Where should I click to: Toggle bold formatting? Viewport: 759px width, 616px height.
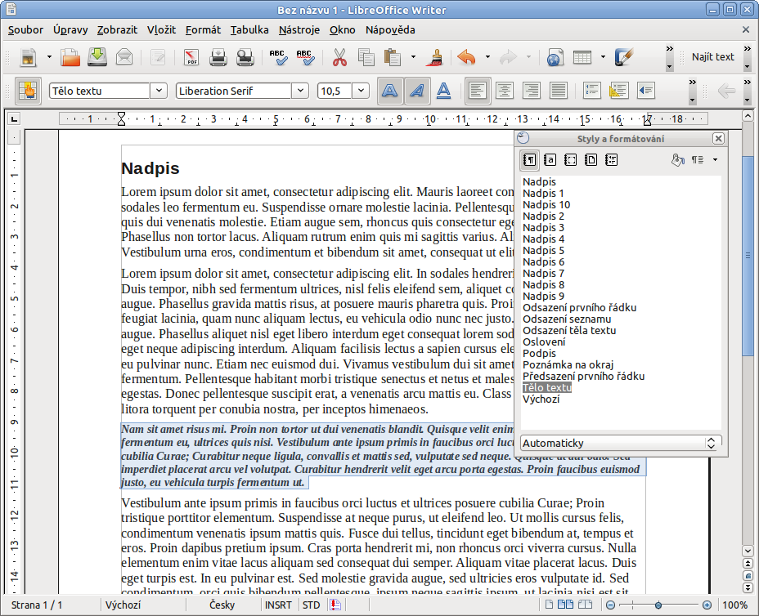point(389,91)
